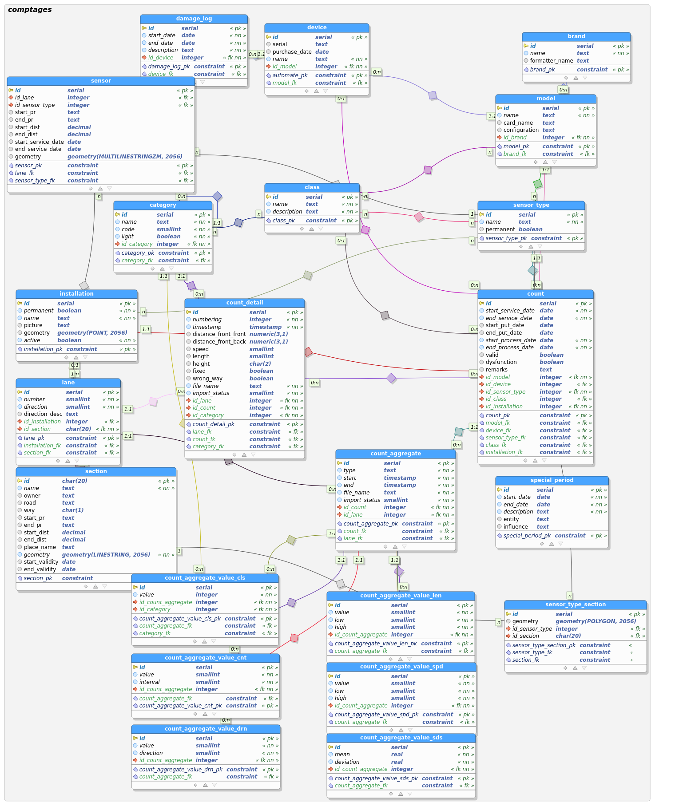The image size is (679, 806).
Task: Select the damage_log table title
Action: click(194, 19)
